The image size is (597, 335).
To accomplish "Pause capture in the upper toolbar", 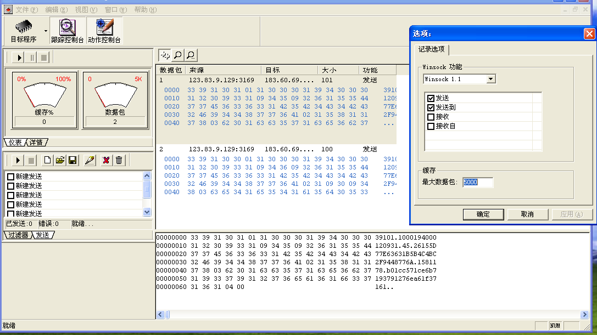I will point(32,58).
